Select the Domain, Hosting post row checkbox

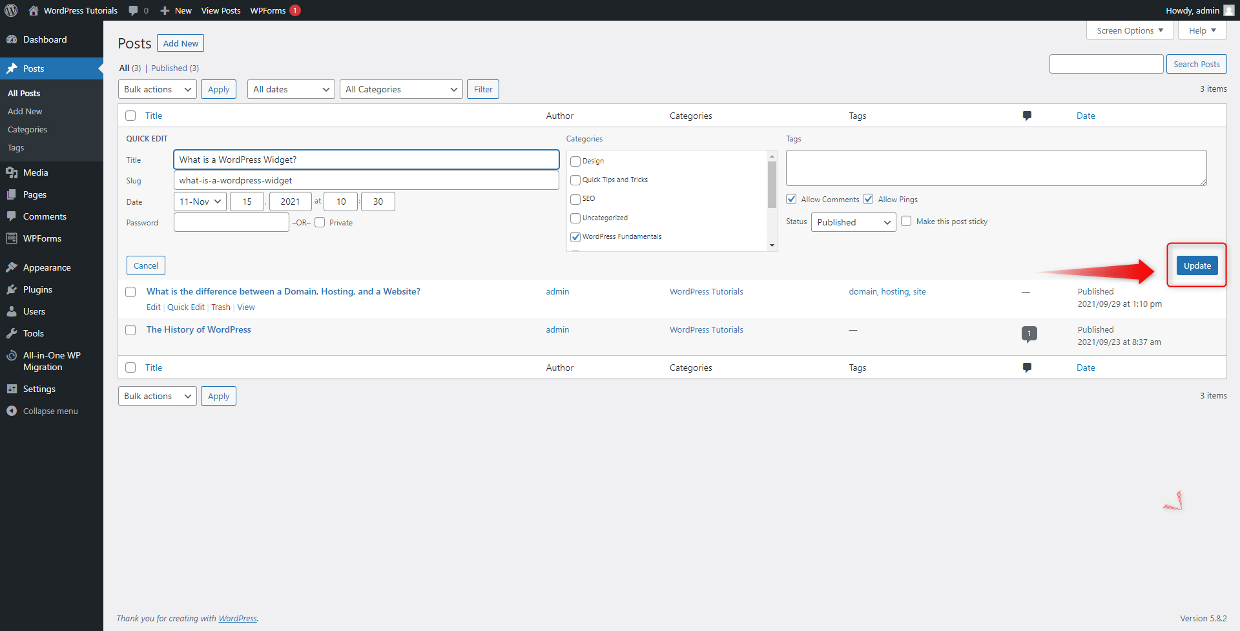(x=130, y=292)
